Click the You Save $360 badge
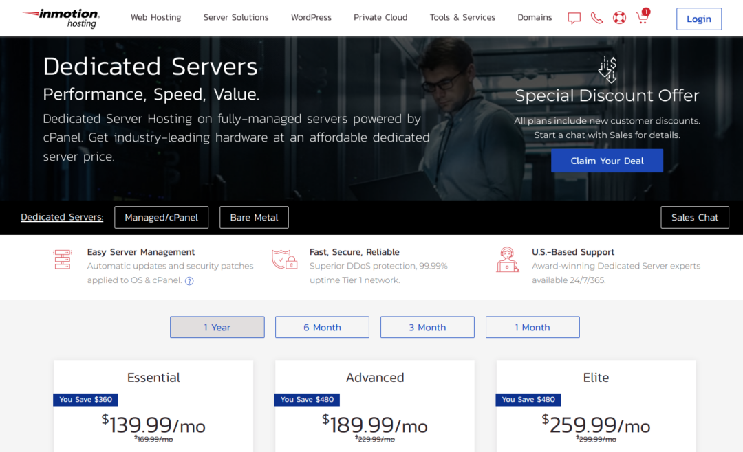Image resolution: width=743 pixels, height=452 pixels. click(85, 400)
